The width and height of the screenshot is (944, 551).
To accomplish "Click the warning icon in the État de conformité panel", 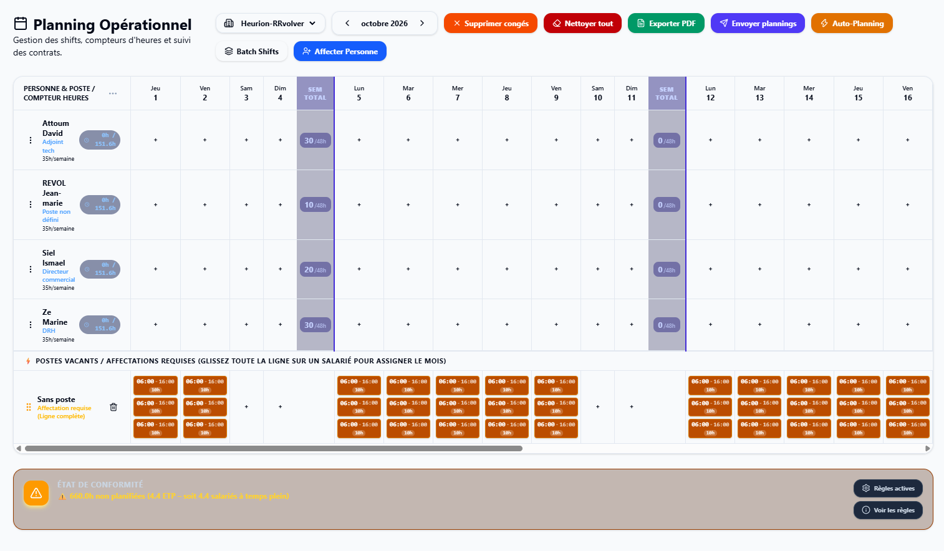I will [x=36, y=493].
